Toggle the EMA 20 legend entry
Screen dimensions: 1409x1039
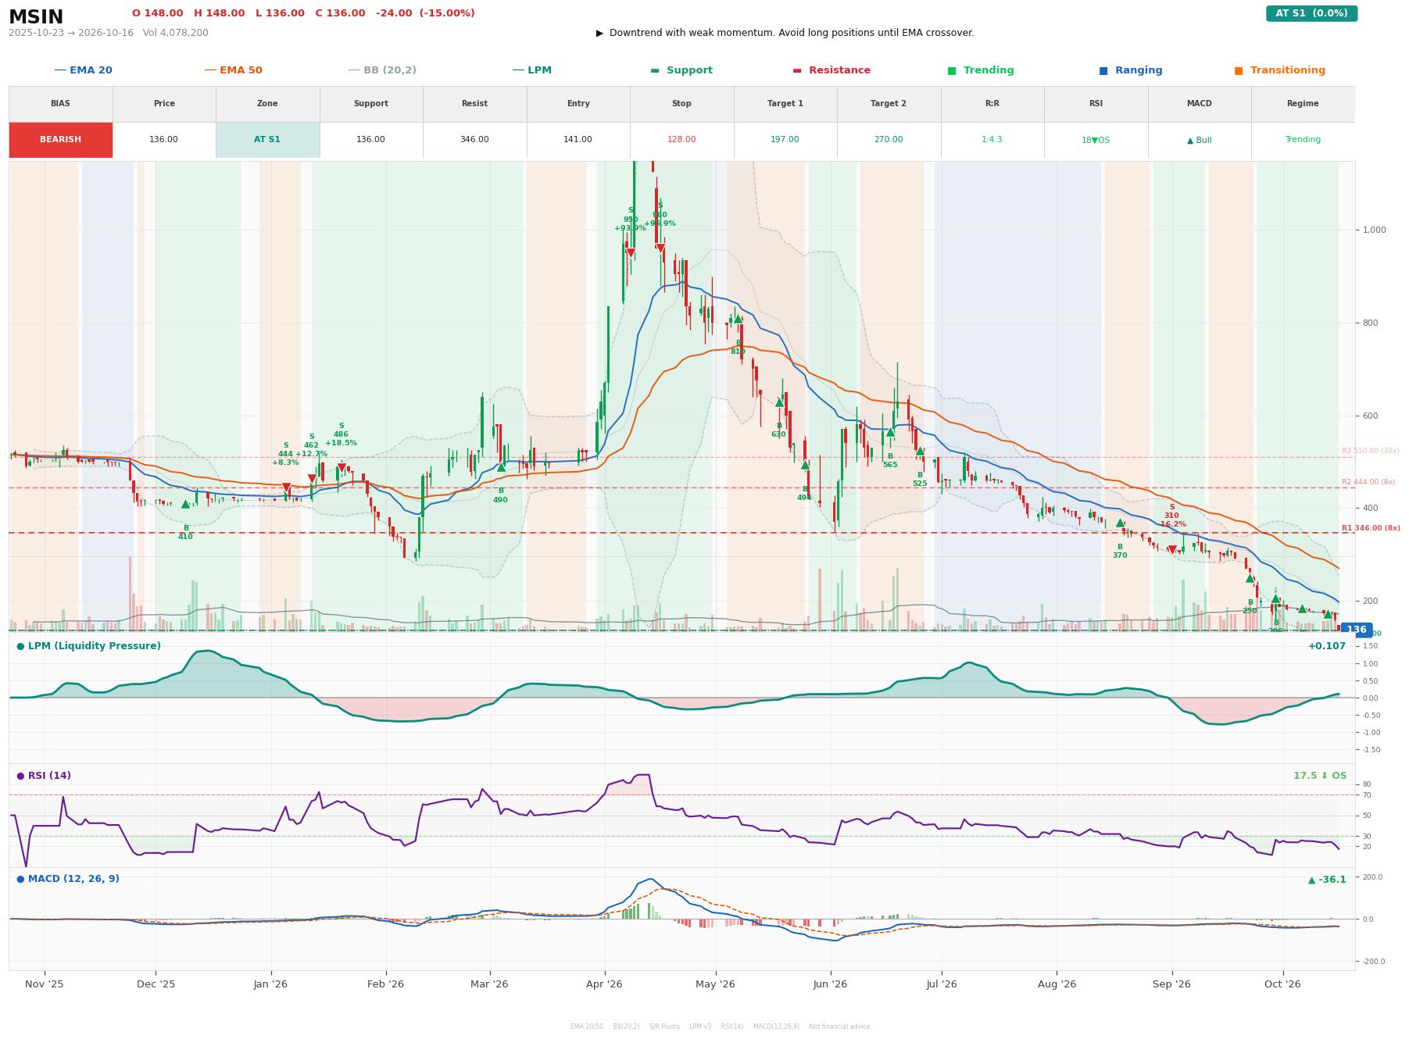point(83,70)
